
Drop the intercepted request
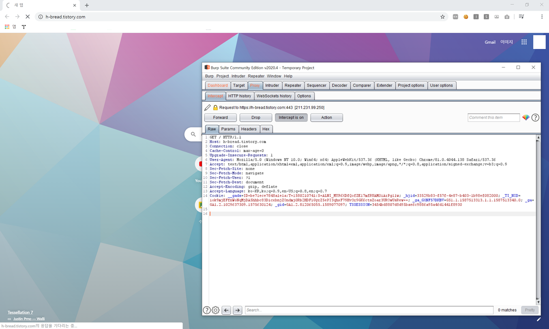(256, 118)
